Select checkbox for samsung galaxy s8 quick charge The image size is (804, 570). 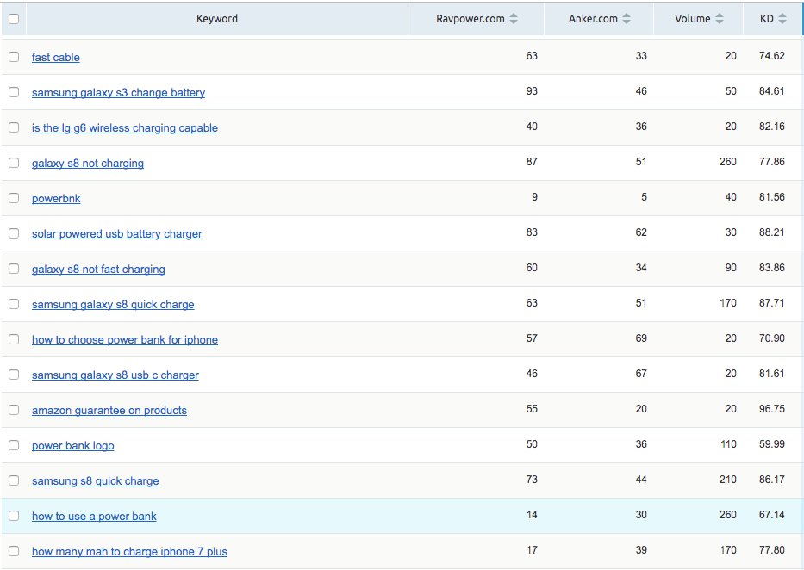coord(14,304)
